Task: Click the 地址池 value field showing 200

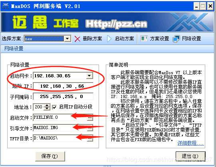Action: click(x=39, y=107)
